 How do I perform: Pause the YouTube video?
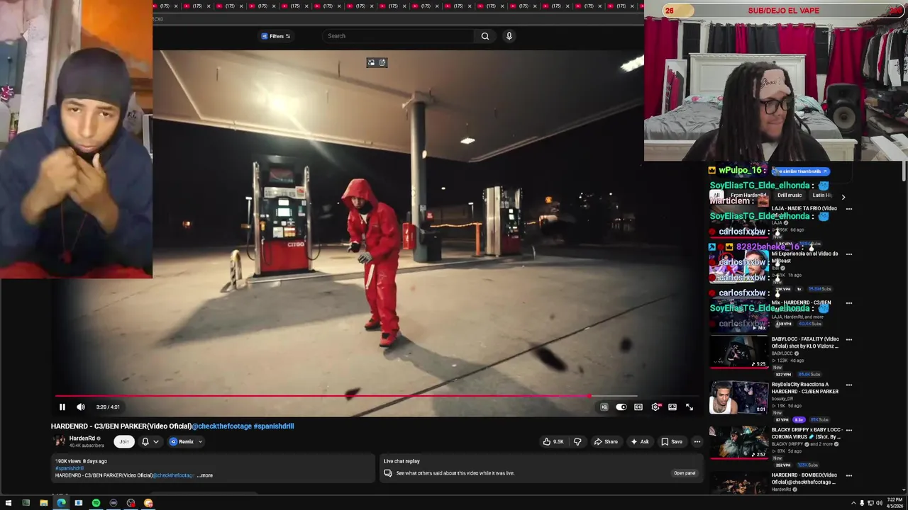pyautogui.click(x=62, y=407)
